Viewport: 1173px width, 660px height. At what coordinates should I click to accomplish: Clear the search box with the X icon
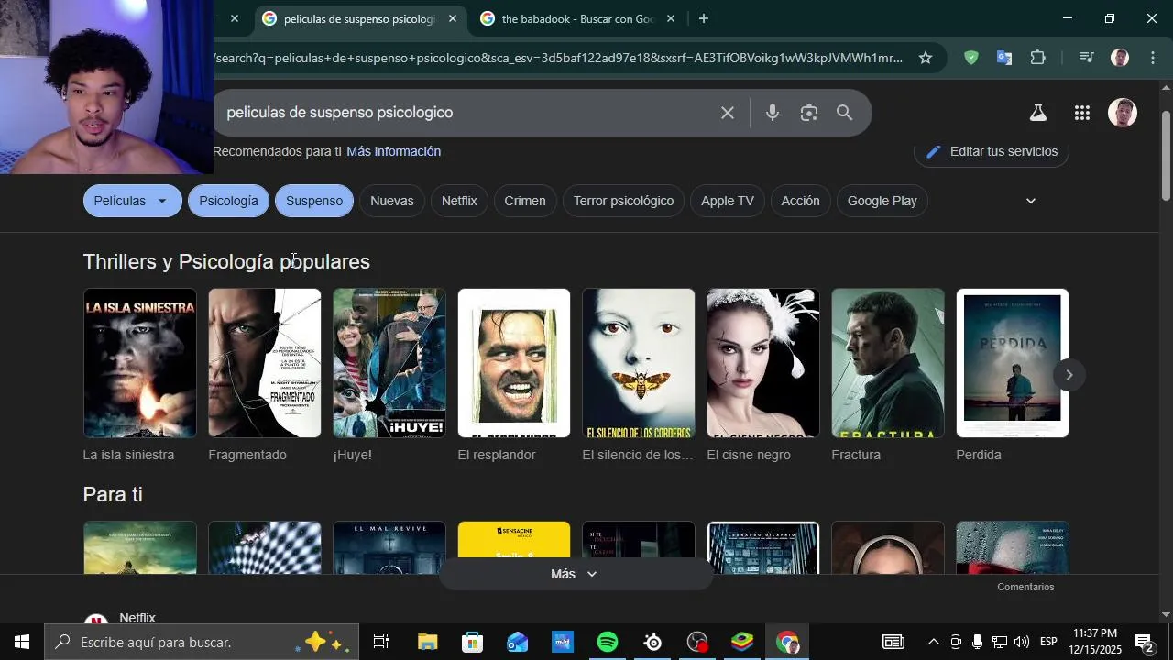(727, 113)
